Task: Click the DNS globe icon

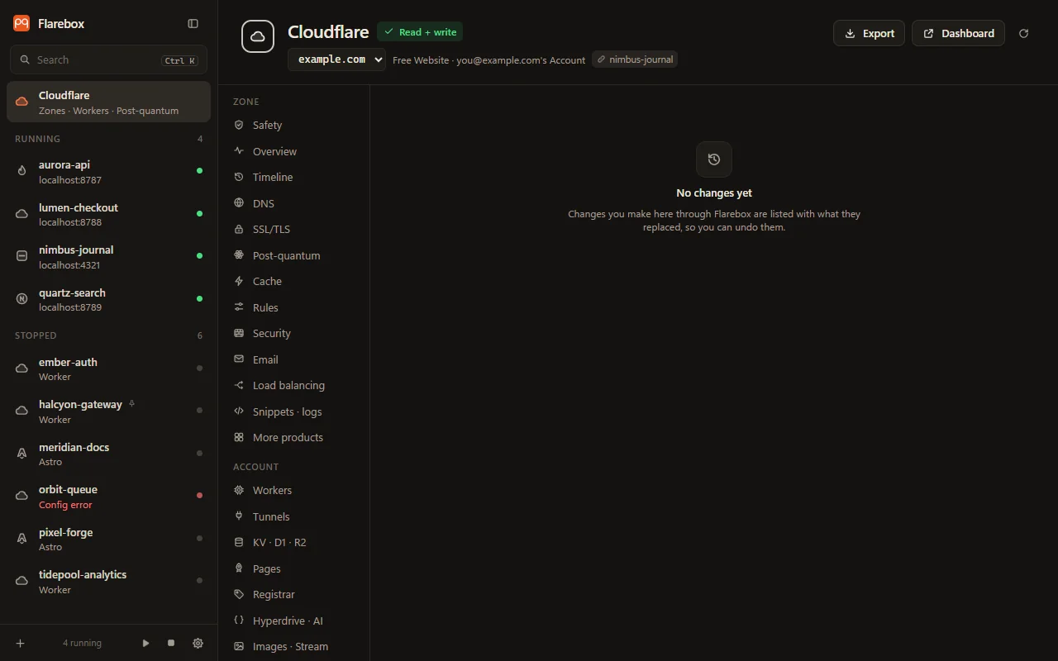Action: 239,203
